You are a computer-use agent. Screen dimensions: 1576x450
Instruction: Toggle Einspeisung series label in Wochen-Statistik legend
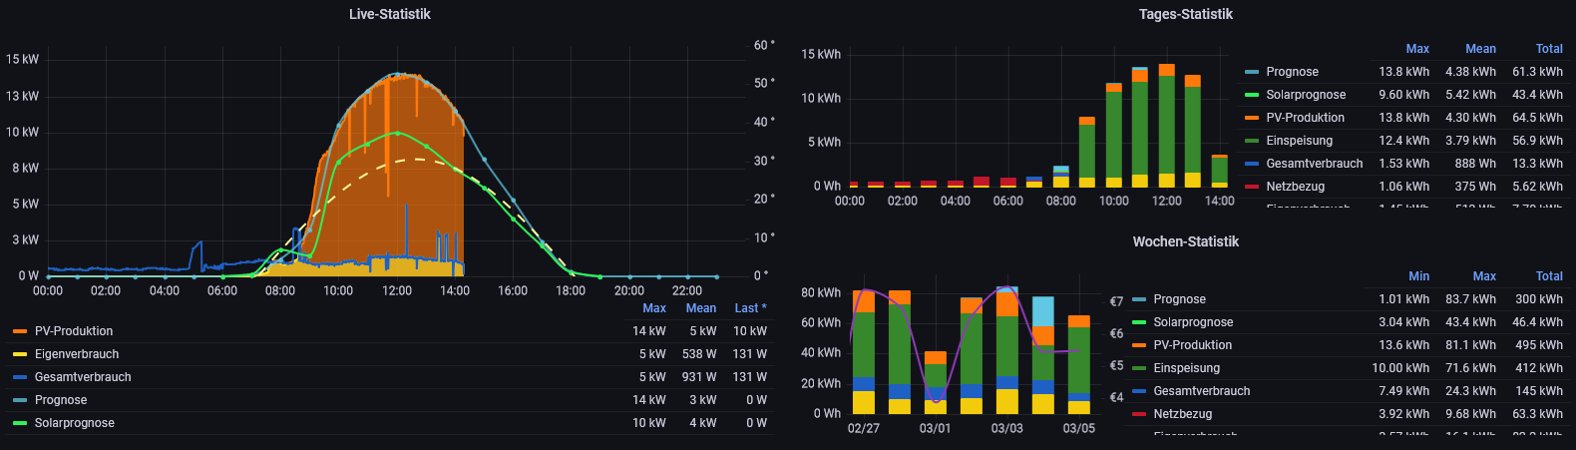[x=1186, y=368]
